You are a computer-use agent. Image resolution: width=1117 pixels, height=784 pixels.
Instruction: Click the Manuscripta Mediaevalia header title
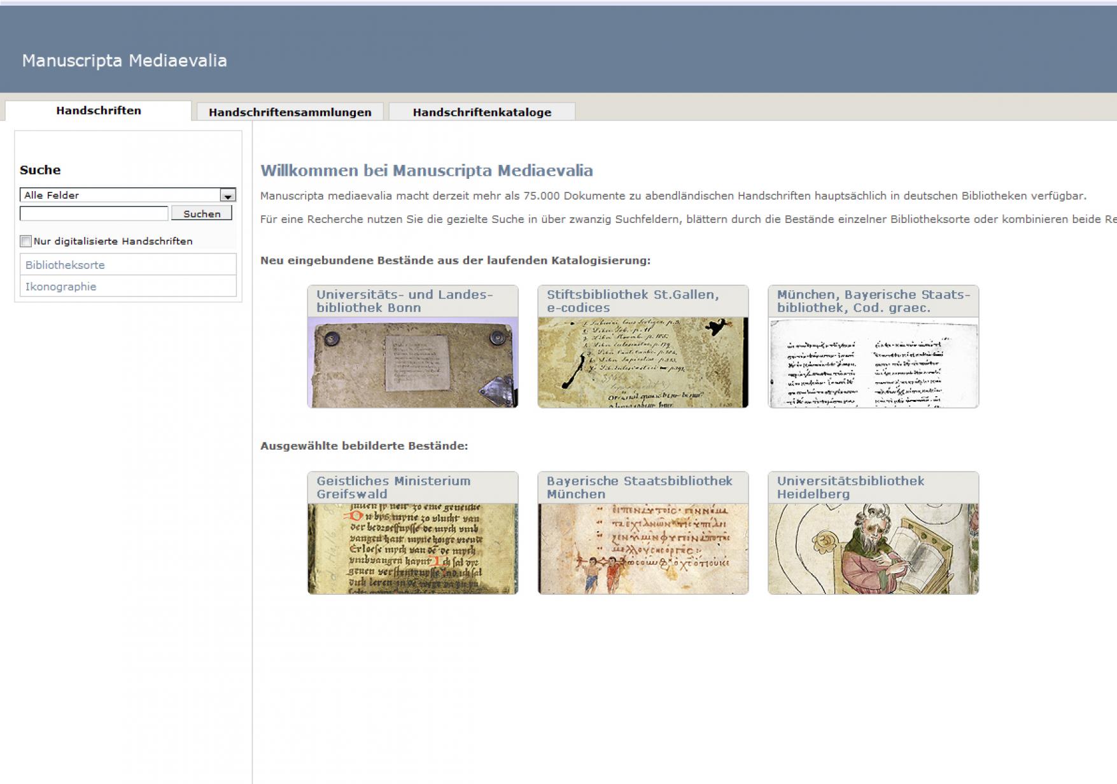coord(125,61)
